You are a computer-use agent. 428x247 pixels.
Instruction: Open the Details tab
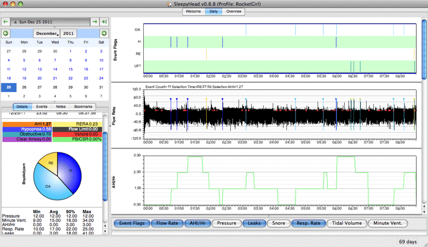coord(22,107)
